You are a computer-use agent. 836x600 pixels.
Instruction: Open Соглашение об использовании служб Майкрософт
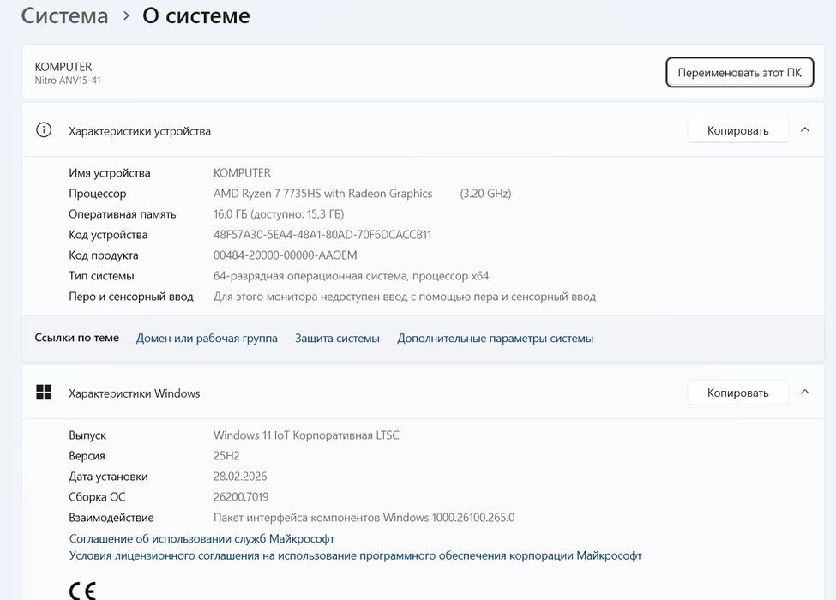coord(202,539)
